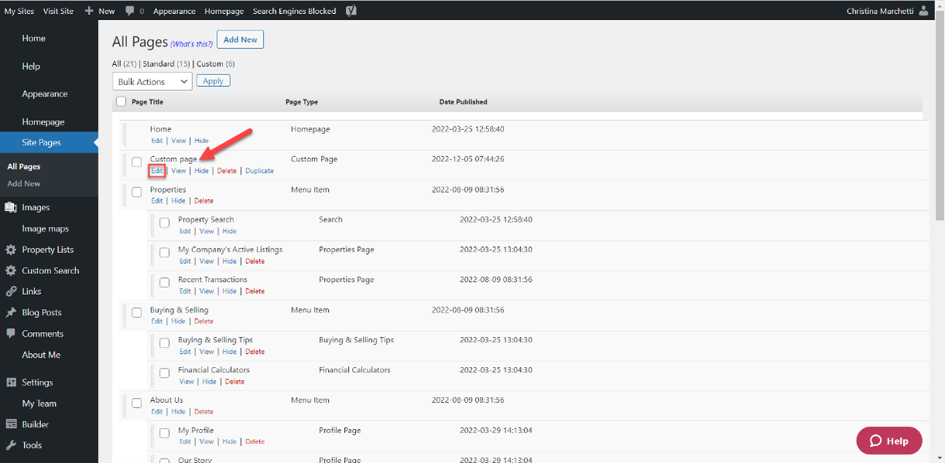Open the Bulk Actions dropdown

point(153,81)
